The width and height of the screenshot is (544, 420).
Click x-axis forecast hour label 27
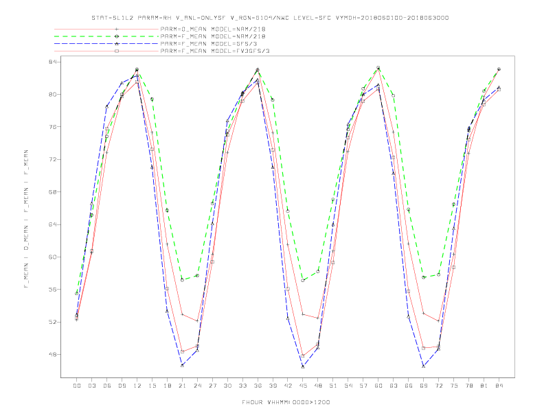(x=212, y=386)
